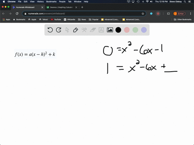This screenshot has width=194, height=145.
Task: Expand the Popular bookmarks folder
Action: pos(94,19)
